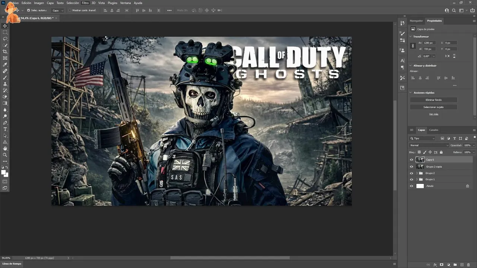Switch to the Canales tab
Screen dimensions: 477x268
(434, 130)
